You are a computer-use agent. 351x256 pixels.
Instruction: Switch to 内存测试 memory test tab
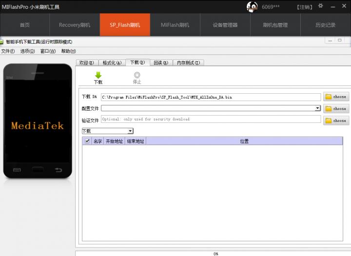click(x=189, y=63)
